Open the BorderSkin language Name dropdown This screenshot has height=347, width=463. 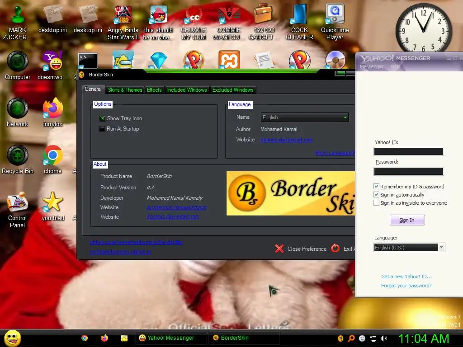[x=304, y=117]
